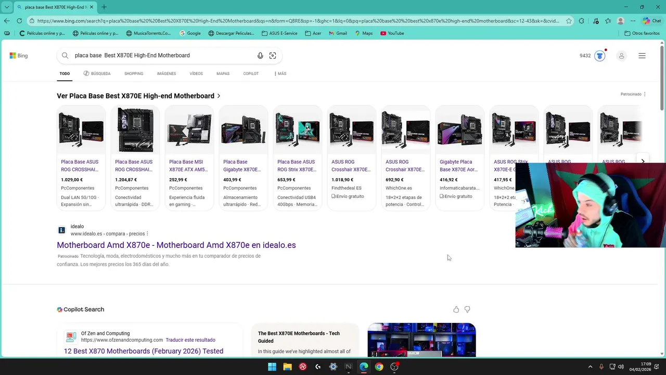This screenshot has height=375, width=666.
Task: Open Bing hamburger settings menu
Action: [642, 56]
